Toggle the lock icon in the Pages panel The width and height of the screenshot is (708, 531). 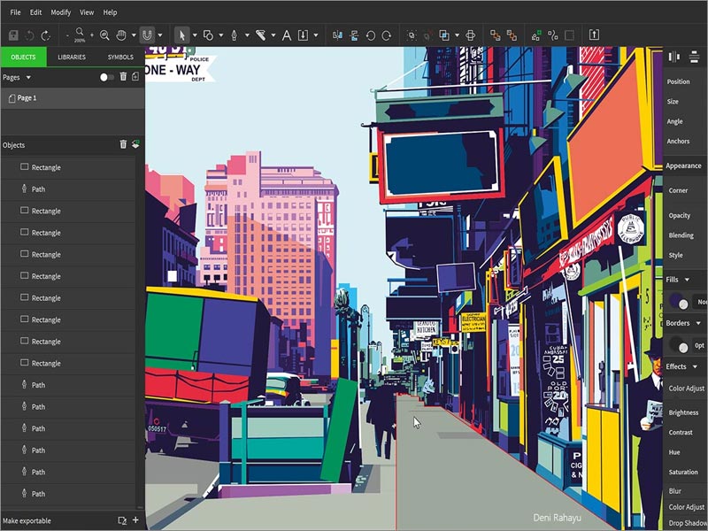coord(135,78)
